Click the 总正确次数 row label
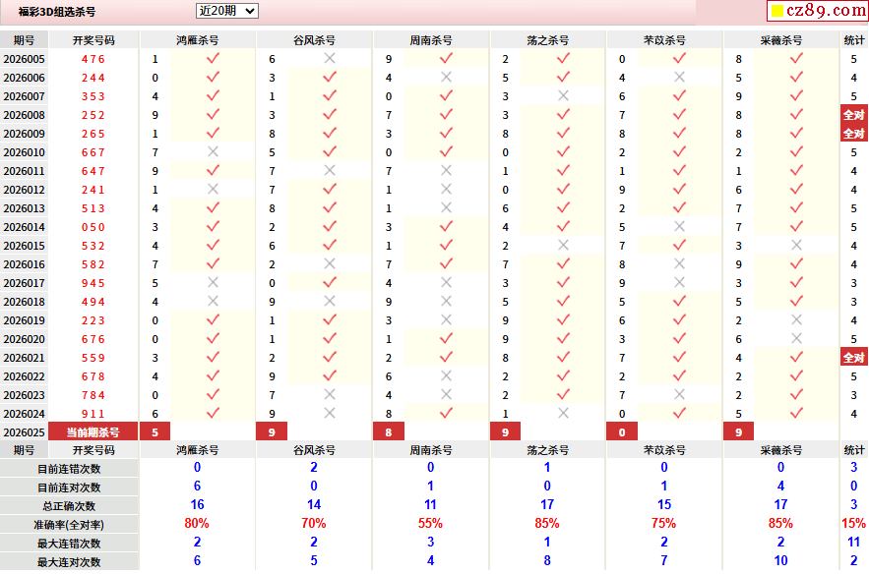Viewport: 869px width, 574px height. (x=69, y=506)
